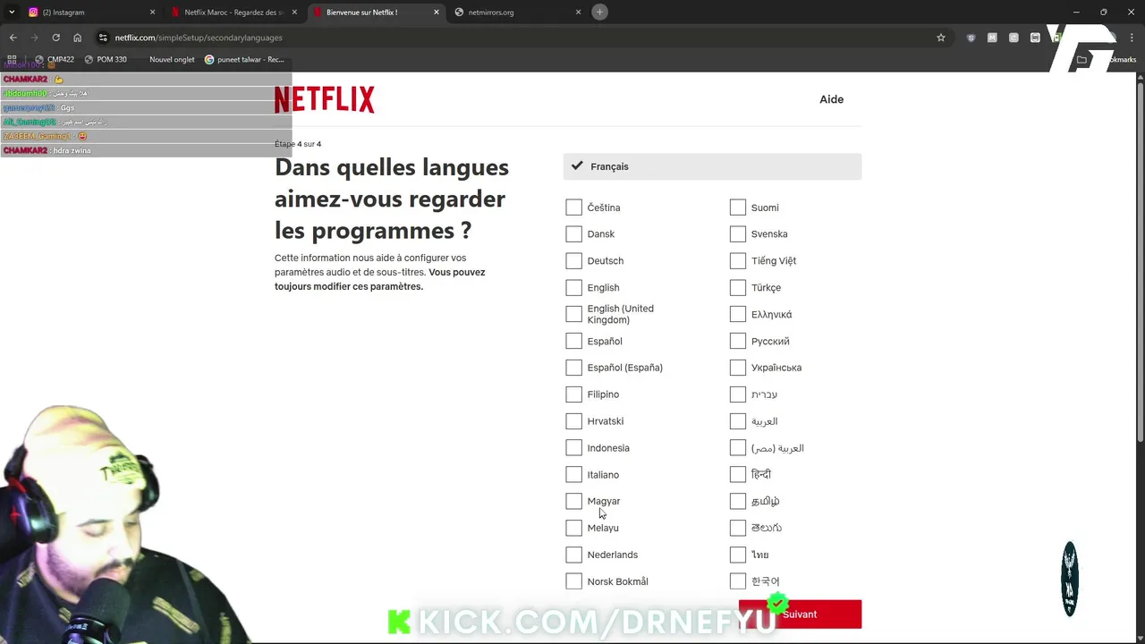Screen dimensions: 1145x644
Task: Go back to the previous page
Action: [13, 38]
